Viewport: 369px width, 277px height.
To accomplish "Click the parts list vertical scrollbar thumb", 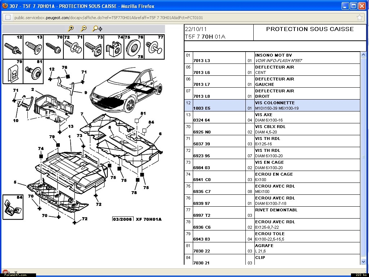I will tap(363, 157).
